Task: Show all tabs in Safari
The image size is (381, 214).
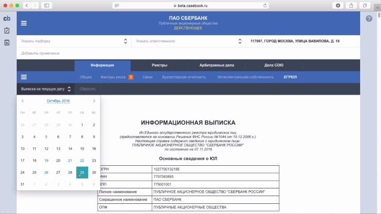Action: [x=365, y=5]
